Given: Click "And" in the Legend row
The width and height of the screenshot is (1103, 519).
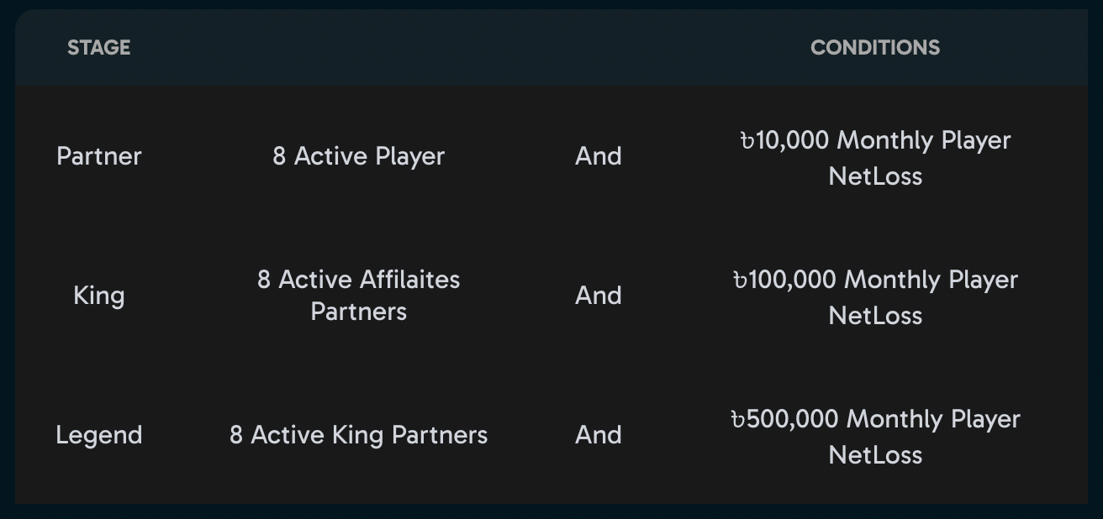Looking at the screenshot, I should pyautogui.click(x=598, y=435).
